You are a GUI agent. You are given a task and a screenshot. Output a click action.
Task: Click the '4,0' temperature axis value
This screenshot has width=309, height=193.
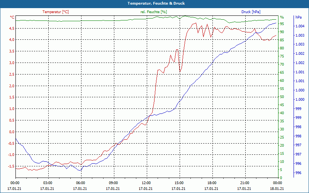12,40
